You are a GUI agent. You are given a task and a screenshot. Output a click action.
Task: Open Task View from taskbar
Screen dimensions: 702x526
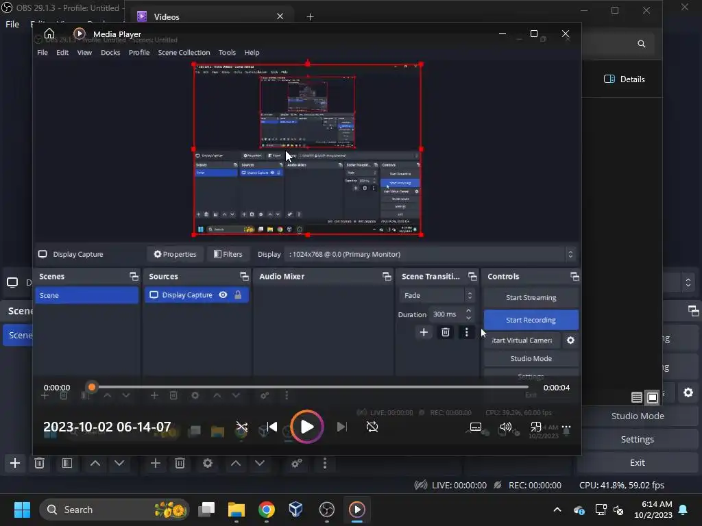click(x=207, y=510)
